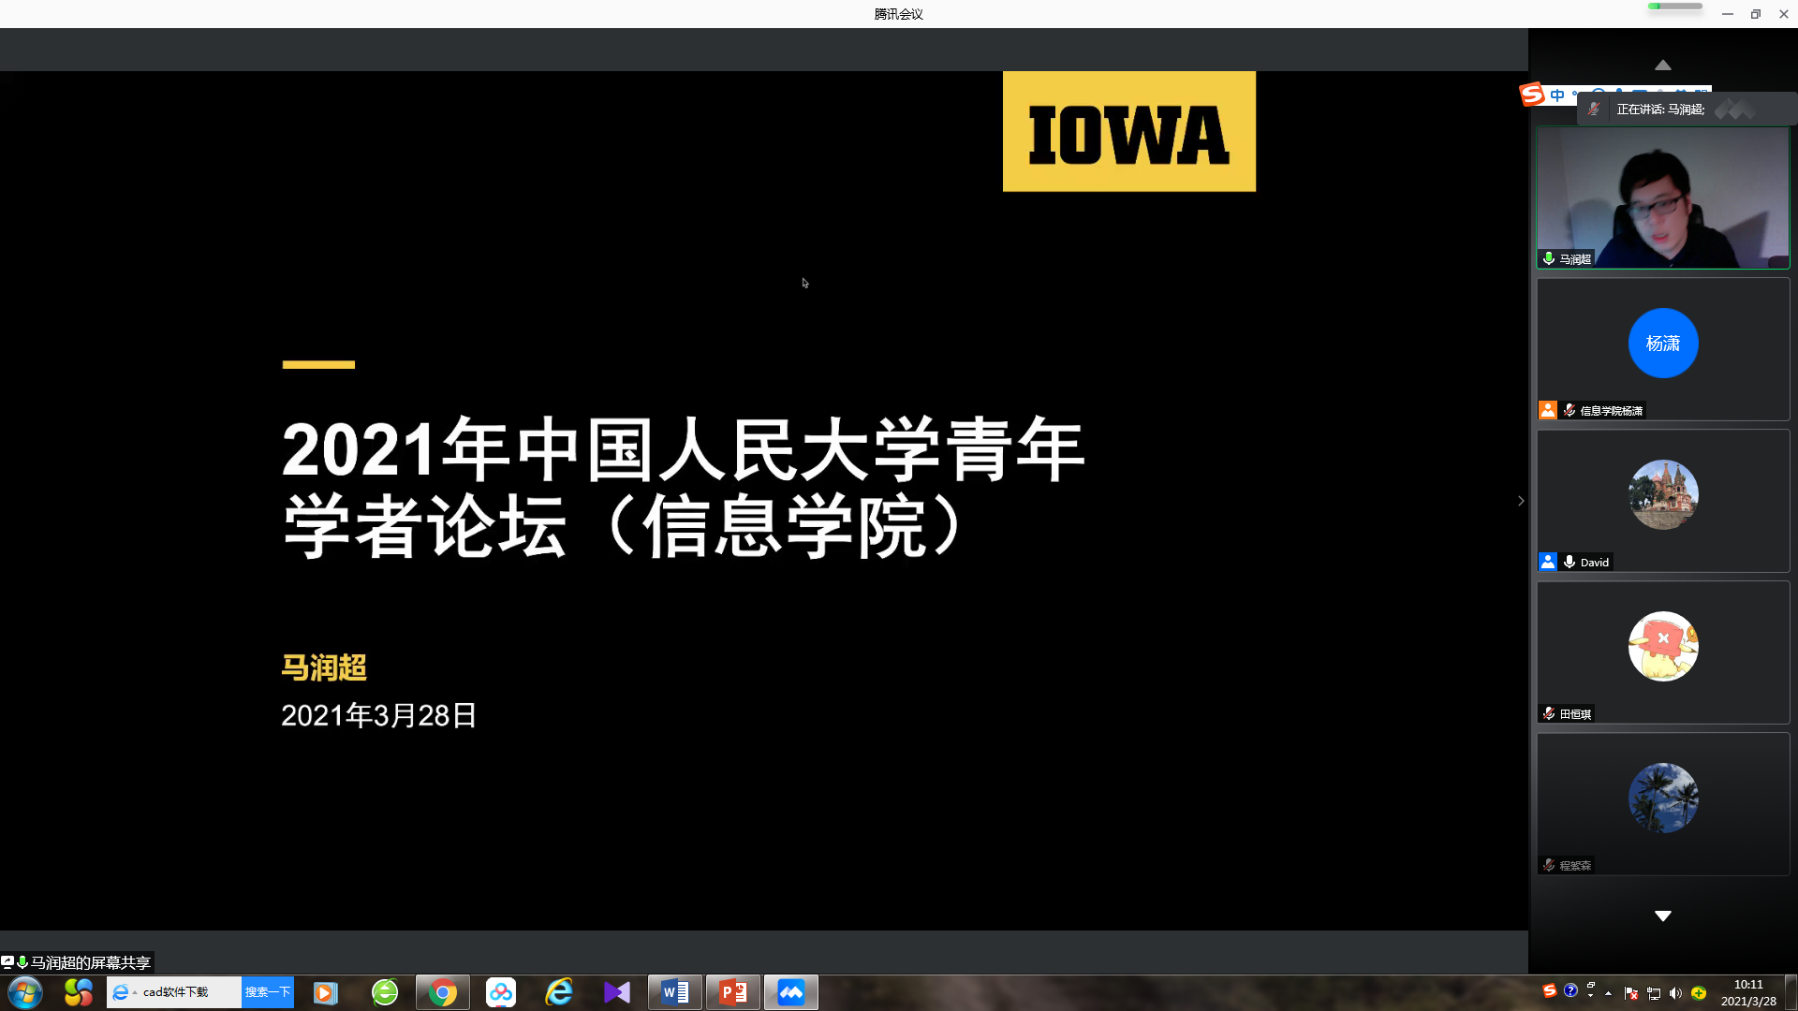This screenshot has width=1798, height=1011.
Task: Collapse the participant video side panel
Action: (1521, 501)
